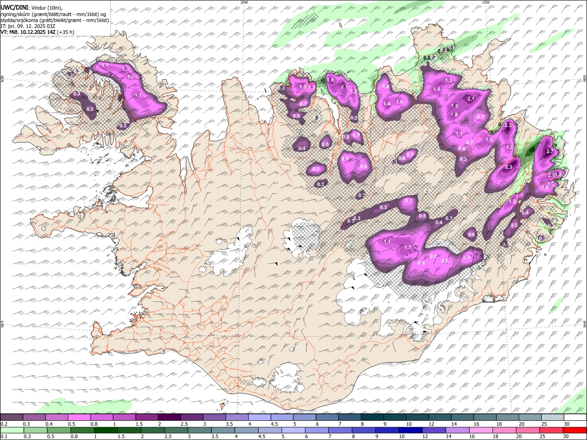Click the "slydda/snjókoma" legend description line
Image resolution: width=587 pixels, height=440 pixels.
(55, 20)
